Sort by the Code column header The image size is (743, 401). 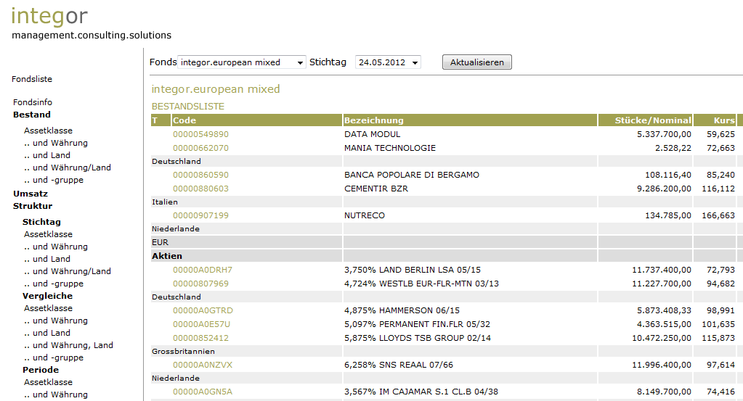[256, 120]
